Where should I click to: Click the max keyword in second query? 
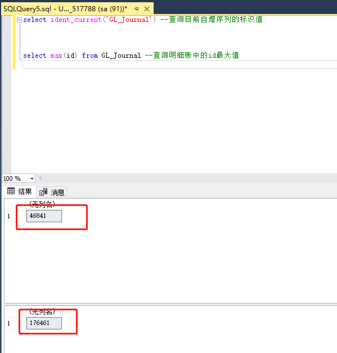(x=56, y=56)
